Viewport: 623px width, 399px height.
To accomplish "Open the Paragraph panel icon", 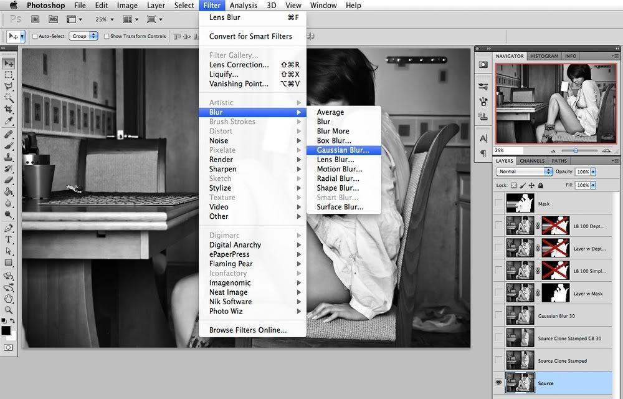I will (483, 153).
